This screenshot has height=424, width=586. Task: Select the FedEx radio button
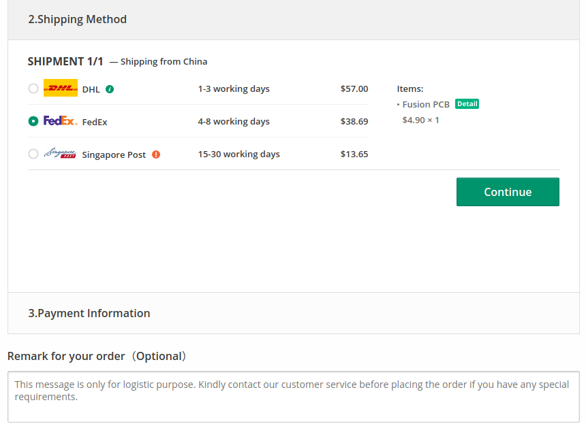coord(33,121)
